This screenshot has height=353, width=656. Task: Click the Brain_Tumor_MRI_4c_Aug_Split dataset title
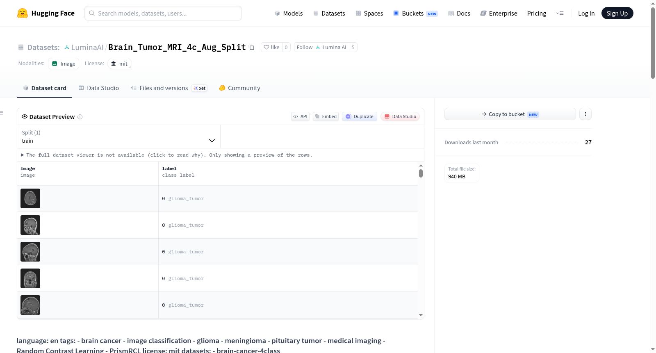point(177,47)
